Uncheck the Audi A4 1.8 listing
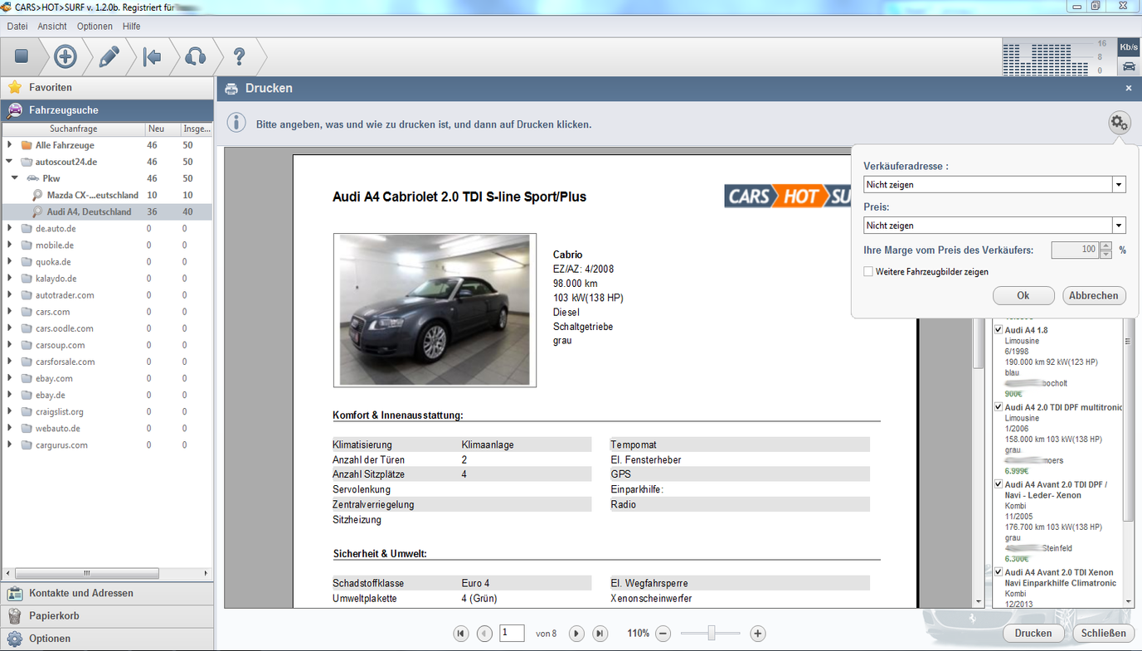Image resolution: width=1142 pixels, height=651 pixels. tap(999, 330)
